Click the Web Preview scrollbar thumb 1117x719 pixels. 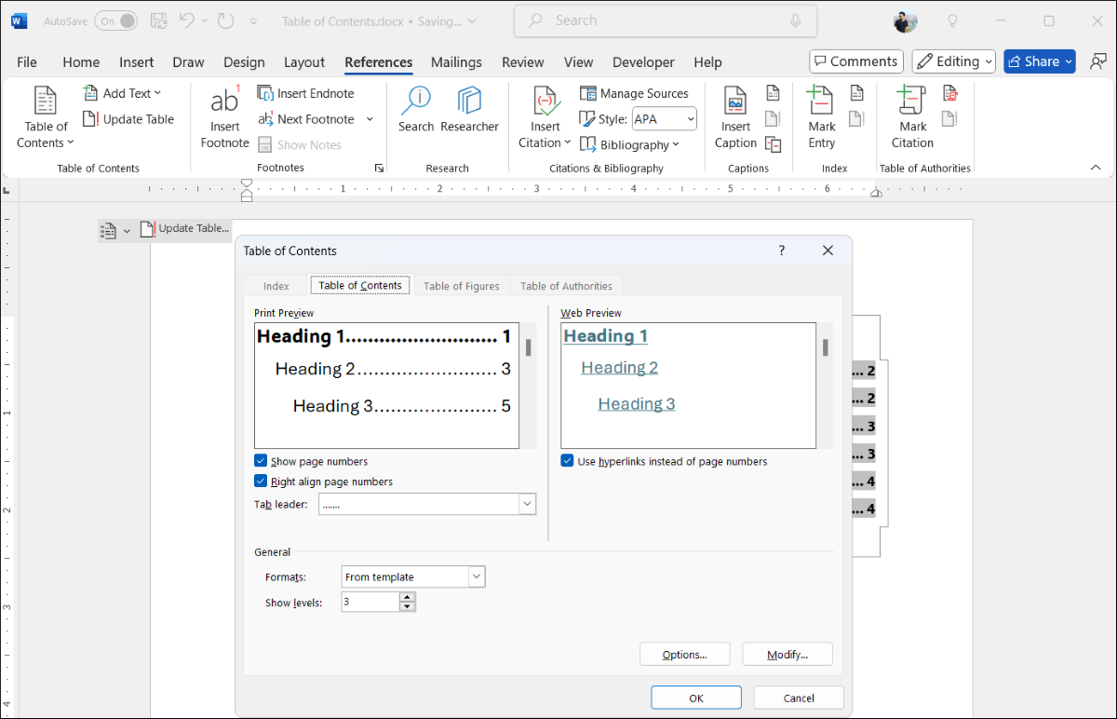tap(825, 347)
